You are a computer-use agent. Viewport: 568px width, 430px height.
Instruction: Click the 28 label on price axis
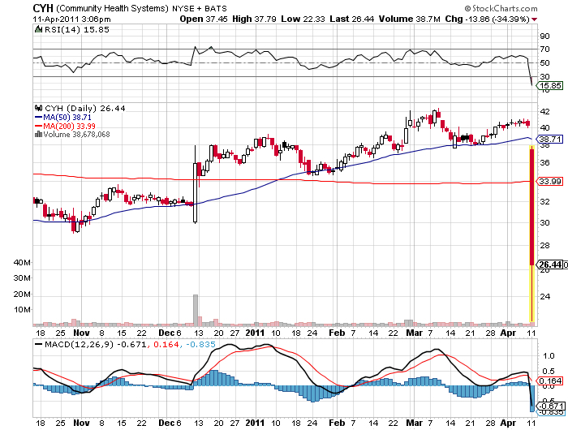click(544, 245)
